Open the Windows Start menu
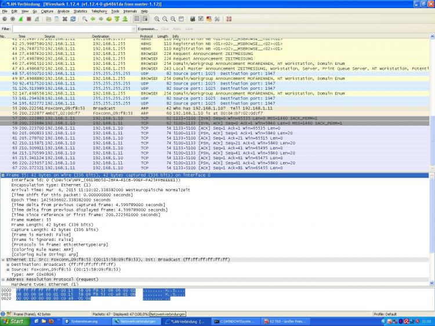This screenshot has width=435, height=326. (x=15, y=321)
